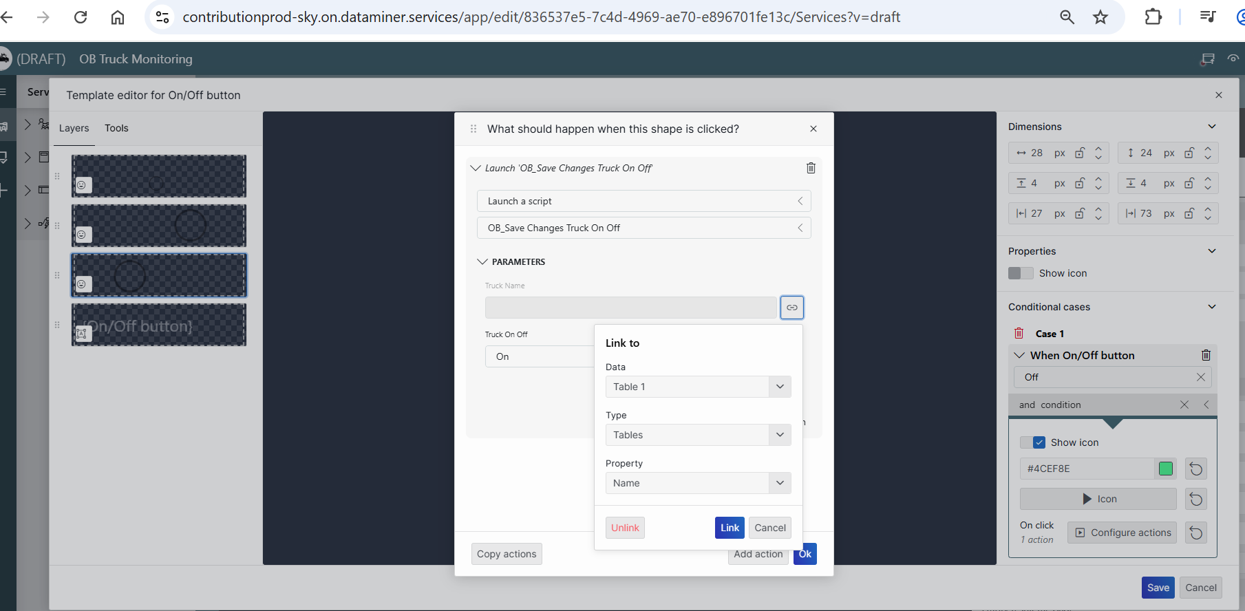Reset the Icon setting with revert icon
Screen dimensions: 1245x611
click(x=1196, y=500)
